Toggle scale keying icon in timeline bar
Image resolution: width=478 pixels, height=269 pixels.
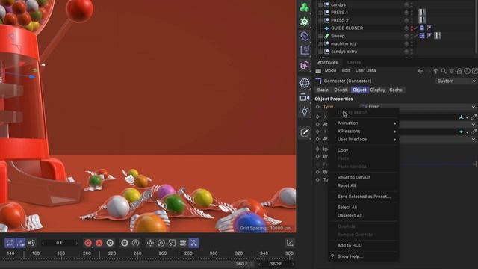click(172, 243)
